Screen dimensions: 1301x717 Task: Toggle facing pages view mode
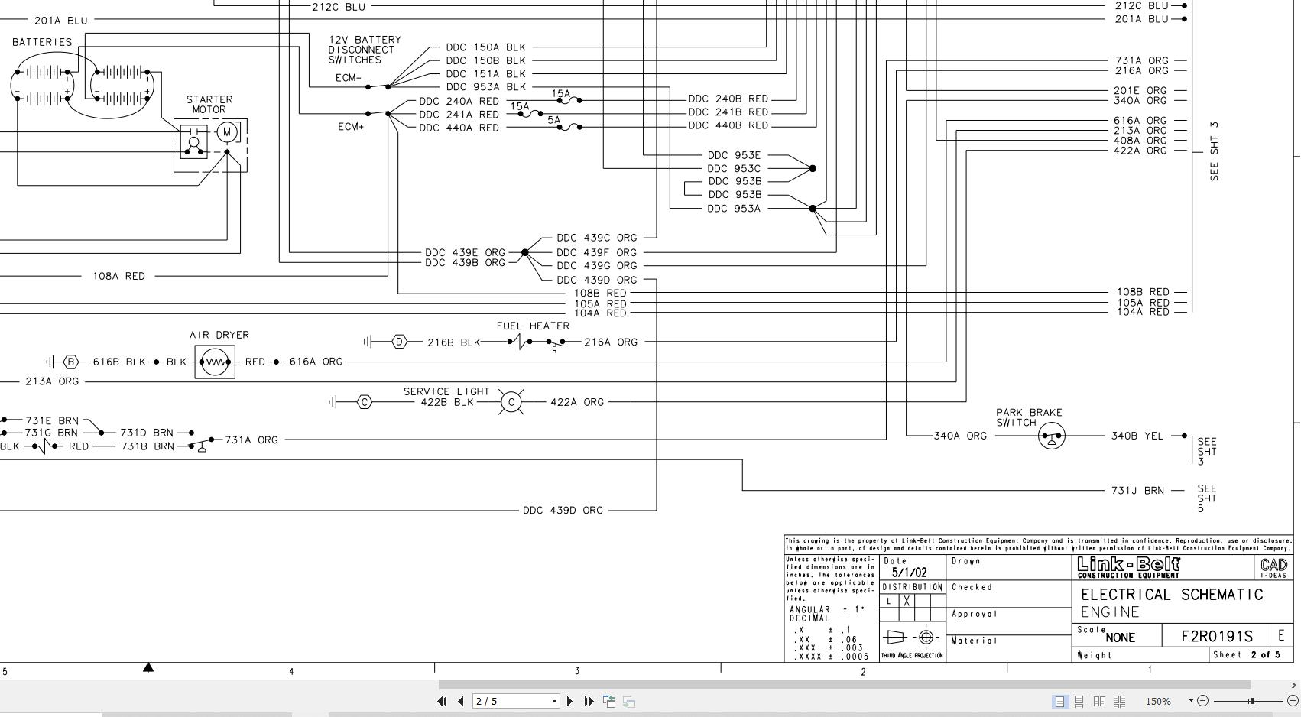[1100, 701]
